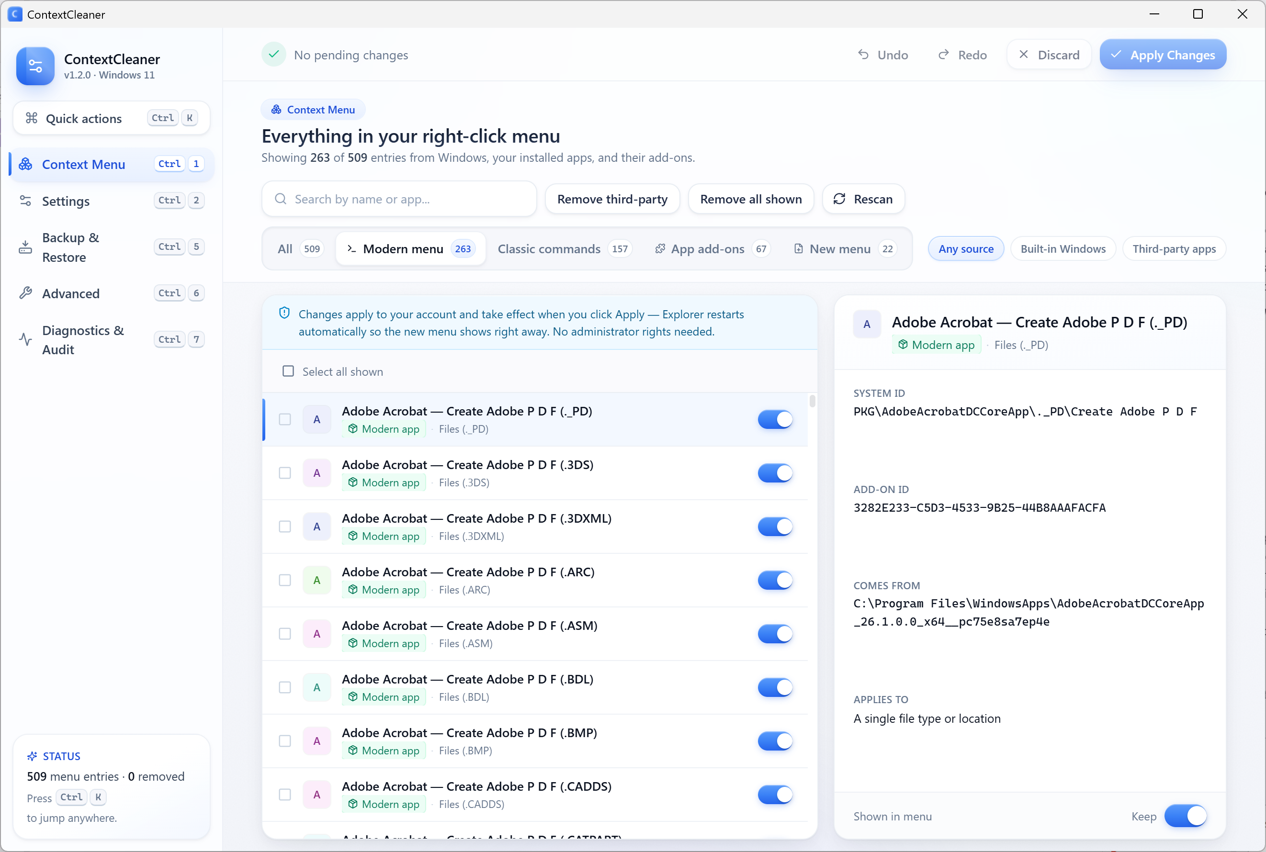Screen dimensions: 1266x852
Task: Click the green no-pending-changes checkmark icon
Action: coord(274,55)
